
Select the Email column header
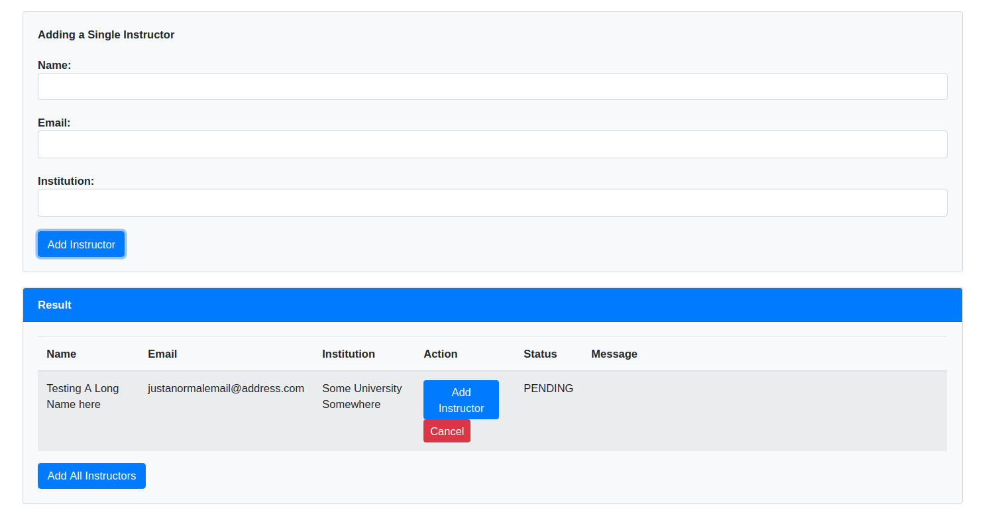[162, 354]
